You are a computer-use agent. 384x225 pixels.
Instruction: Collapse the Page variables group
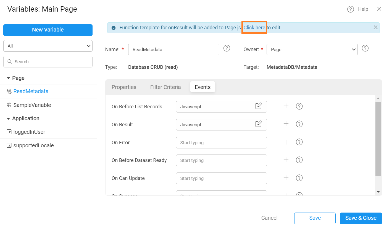click(x=9, y=78)
